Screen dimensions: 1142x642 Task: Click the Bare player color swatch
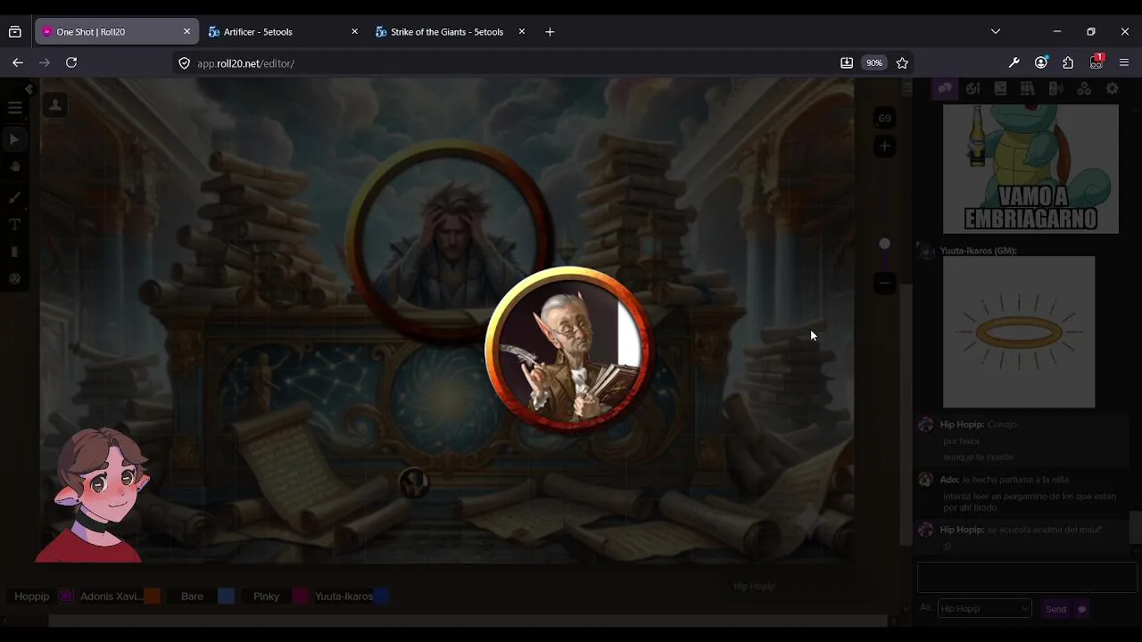click(226, 597)
